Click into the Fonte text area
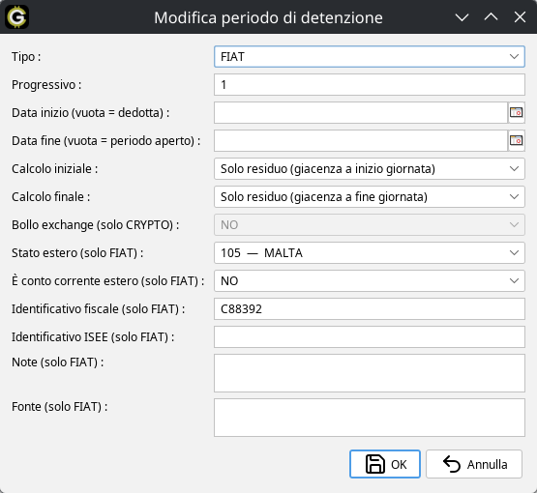The width and height of the screenshot is (537, 493). 370,418
